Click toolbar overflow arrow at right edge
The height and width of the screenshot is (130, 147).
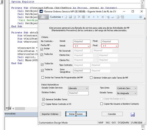click(x=145, y=18)
